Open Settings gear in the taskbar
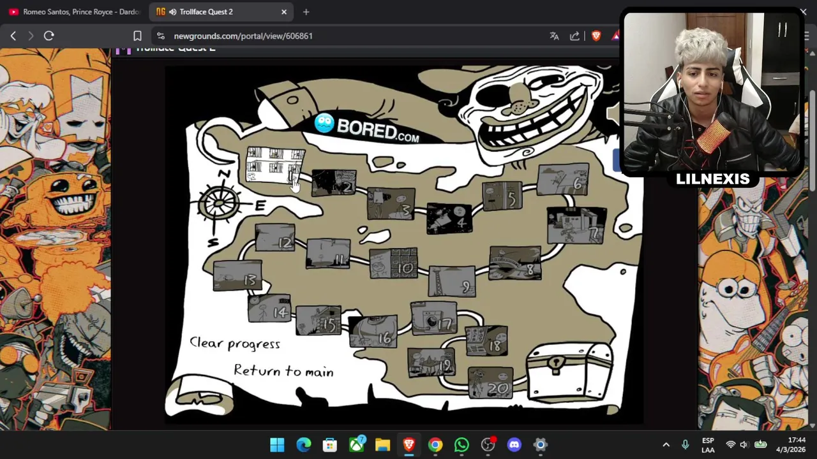Screen dimensions: 817x459 click(x=541, y=444)
